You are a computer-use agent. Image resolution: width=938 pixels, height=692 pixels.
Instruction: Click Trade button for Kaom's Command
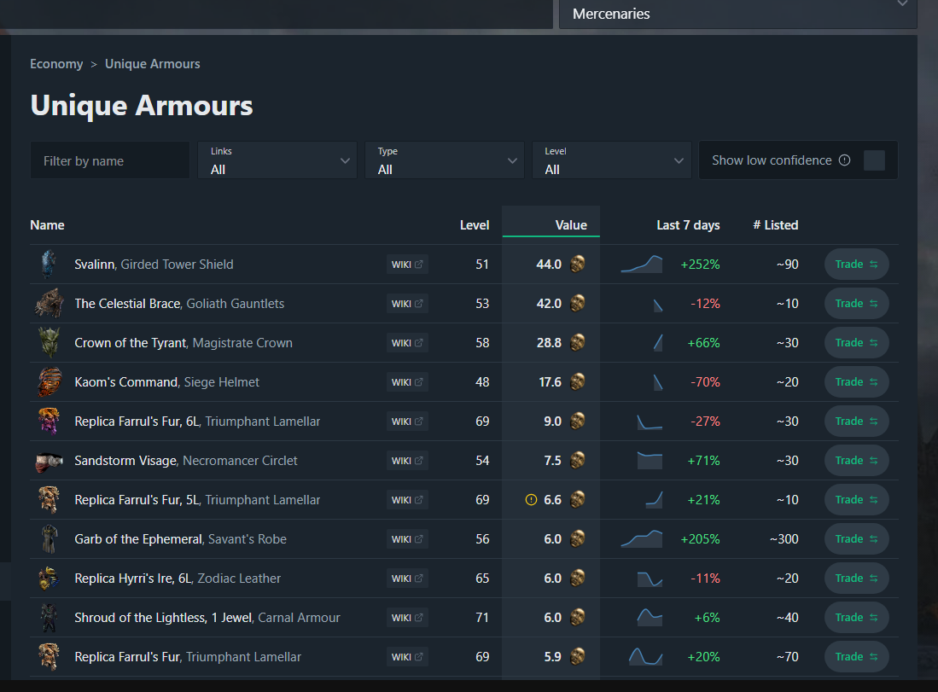click(x=857, y=381)
